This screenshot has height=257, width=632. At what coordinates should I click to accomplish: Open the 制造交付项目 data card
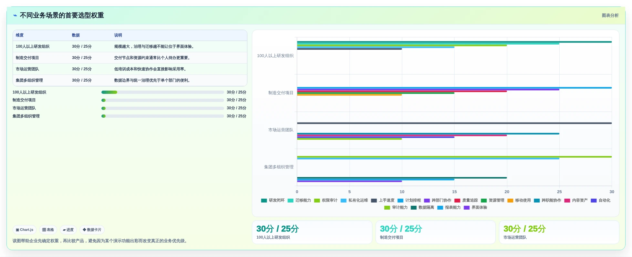(435, 232)
